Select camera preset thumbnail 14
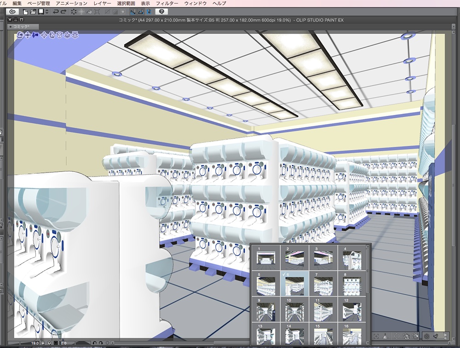Screen dimensions: 460x348 point(294,334)
